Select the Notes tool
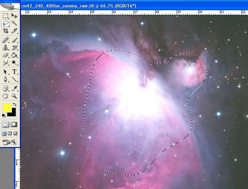Viewport: 248px width, 189px height. click(5, 89)
